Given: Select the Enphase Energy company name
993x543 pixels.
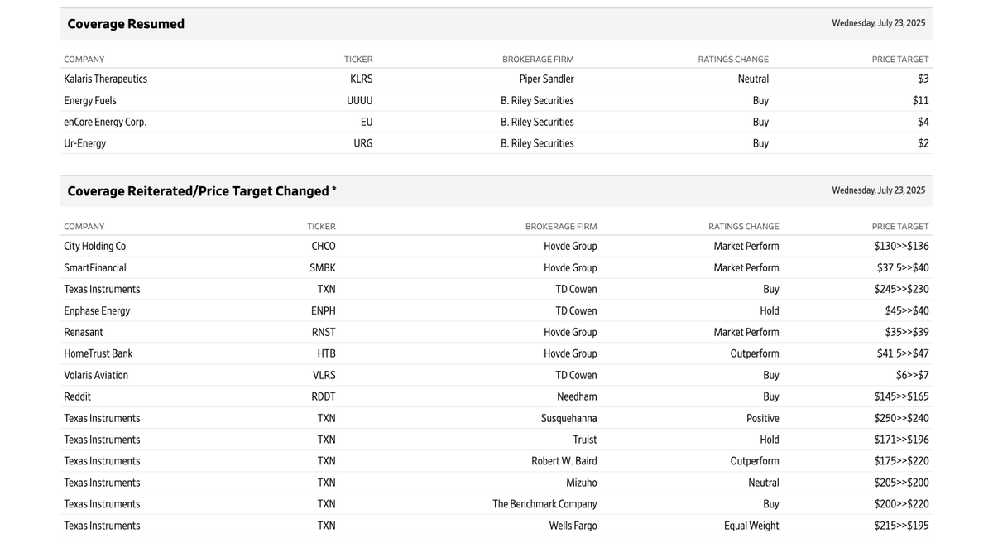Looking at the screenshot, I should pyautogui.click(x=97, y=310).
